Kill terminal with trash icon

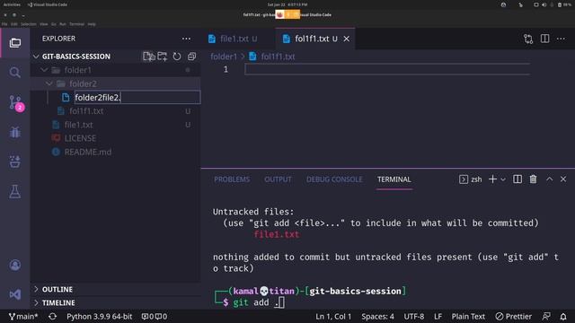coord(533,179)
